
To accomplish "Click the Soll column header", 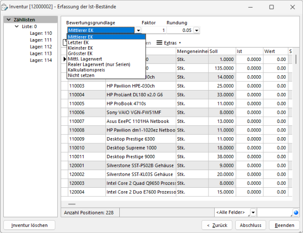I will click(x=222, y=51).
